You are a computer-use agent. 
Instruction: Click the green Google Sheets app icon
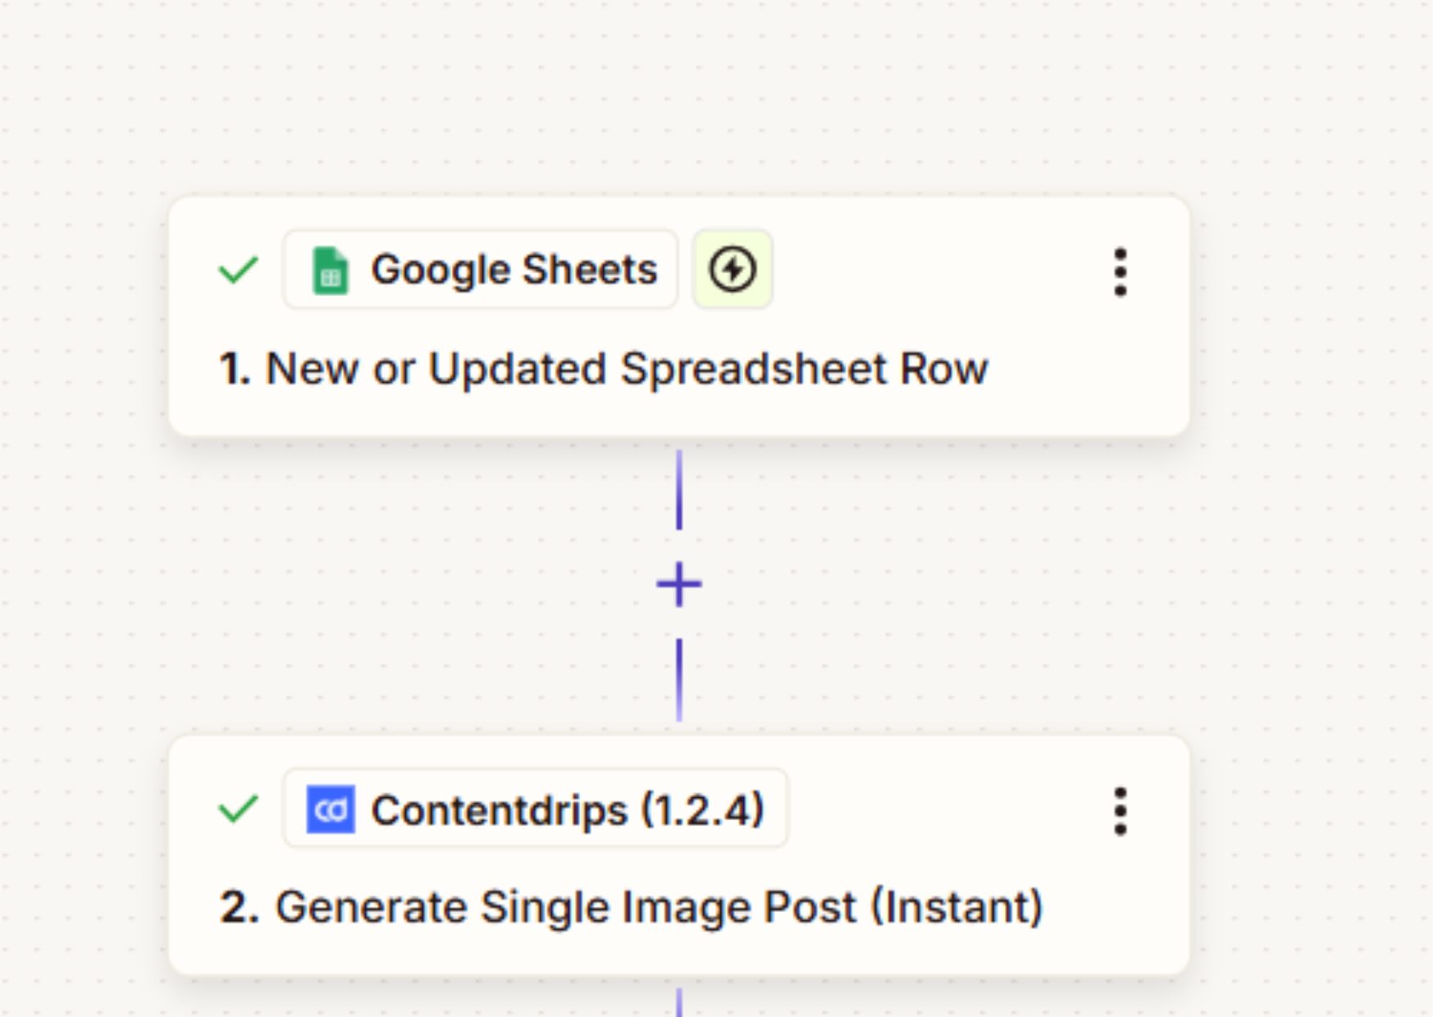point(331,270)
